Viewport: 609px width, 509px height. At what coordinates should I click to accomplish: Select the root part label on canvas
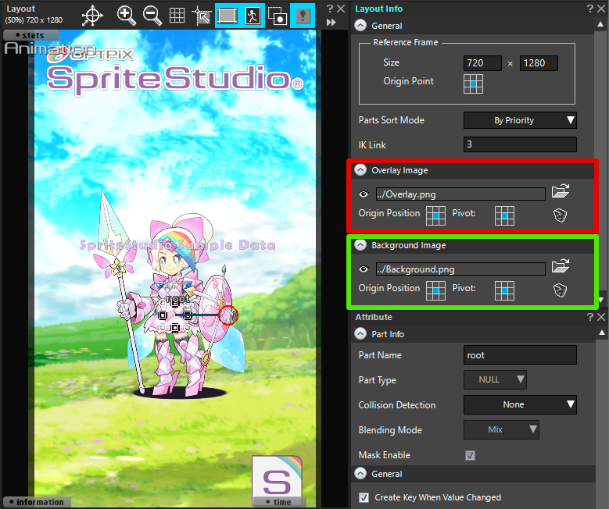click(x=178, y=299)
